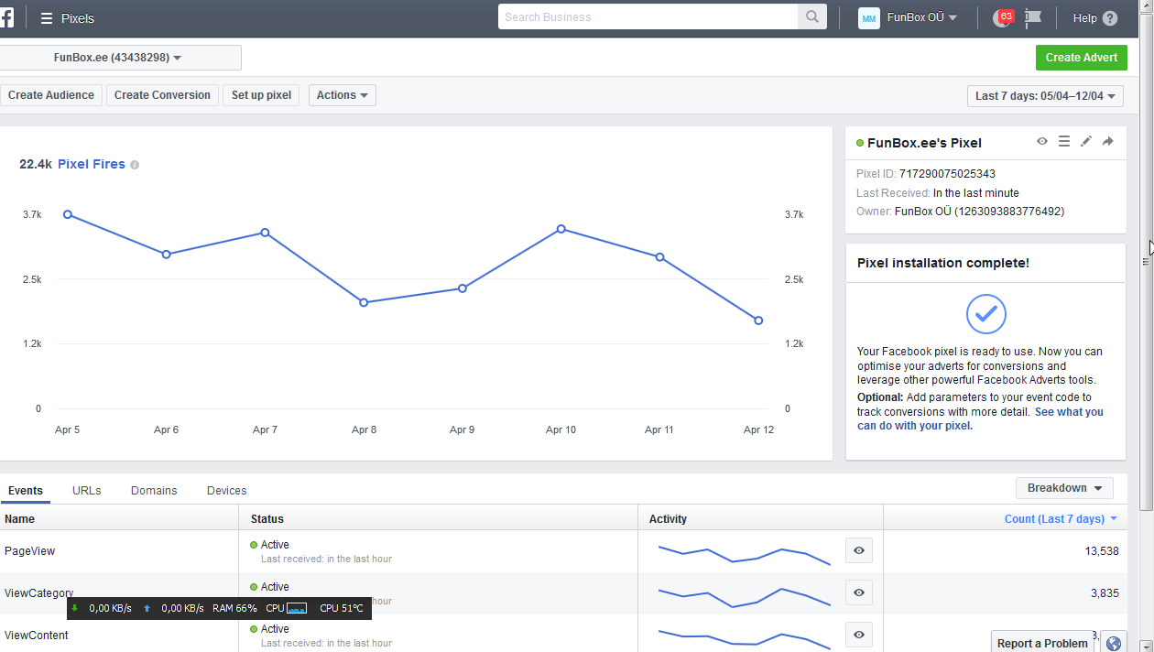Click the eye icon in the pixel card header
1154x652 pixels.
pyautogui.click(x=1042, y=142)
